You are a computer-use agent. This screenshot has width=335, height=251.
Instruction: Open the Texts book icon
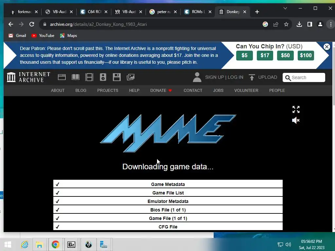point(76,77)
